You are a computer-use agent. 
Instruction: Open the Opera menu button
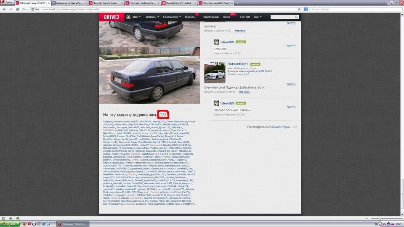tap(6, 3)
